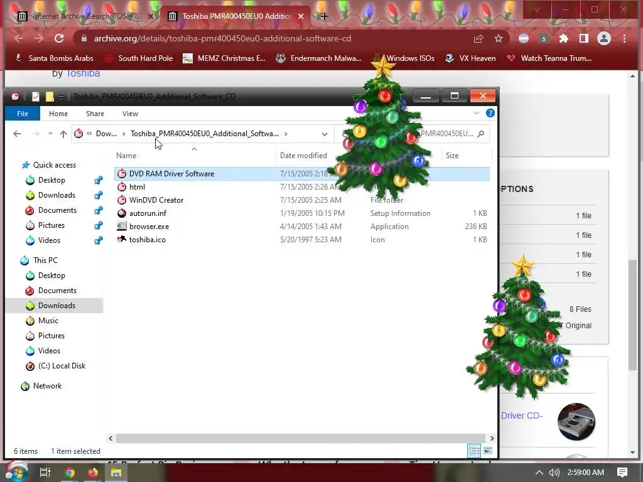The width and height of the screenshot is (643, 482).
Task: Open (C:) Local Disk drive
Action: click(62, 366)
